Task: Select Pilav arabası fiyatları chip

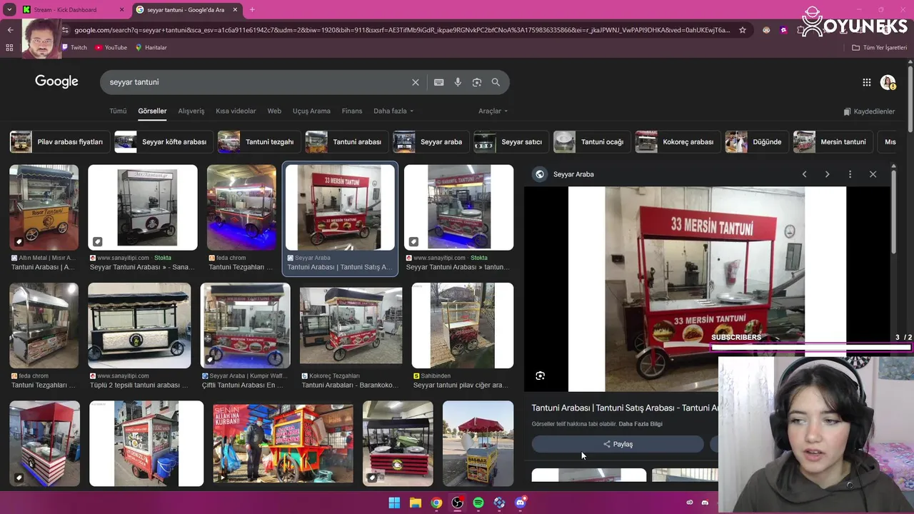Action: coord(60,142)
